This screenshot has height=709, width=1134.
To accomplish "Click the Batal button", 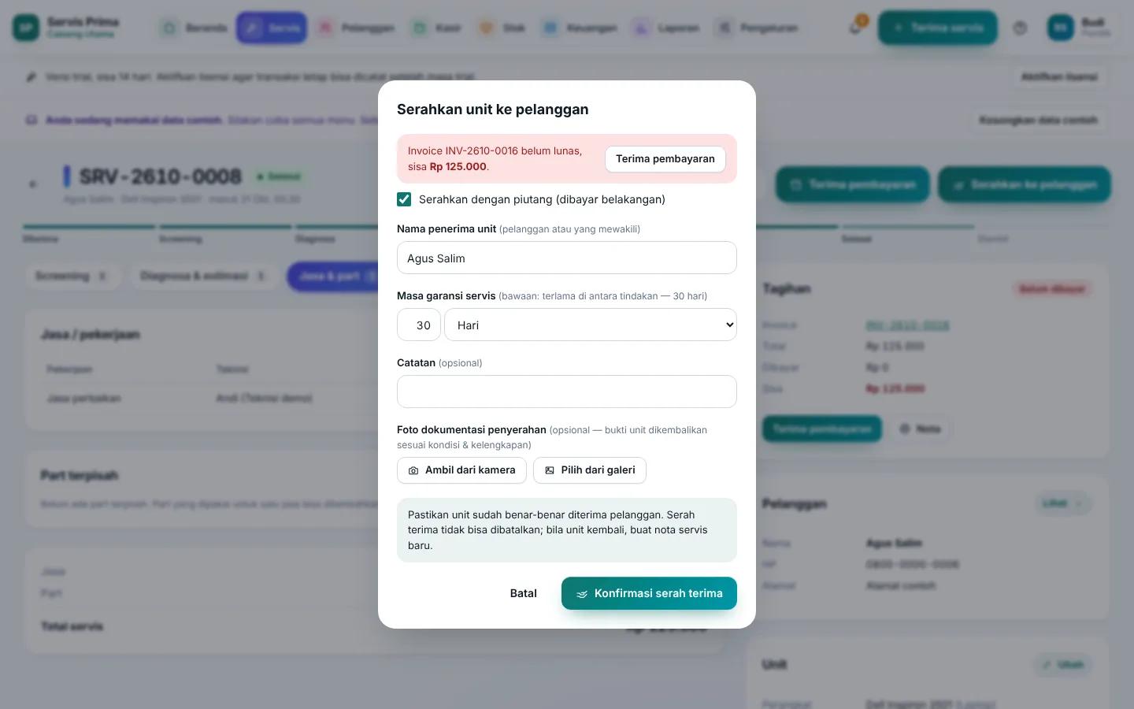I will coord(524,593).
